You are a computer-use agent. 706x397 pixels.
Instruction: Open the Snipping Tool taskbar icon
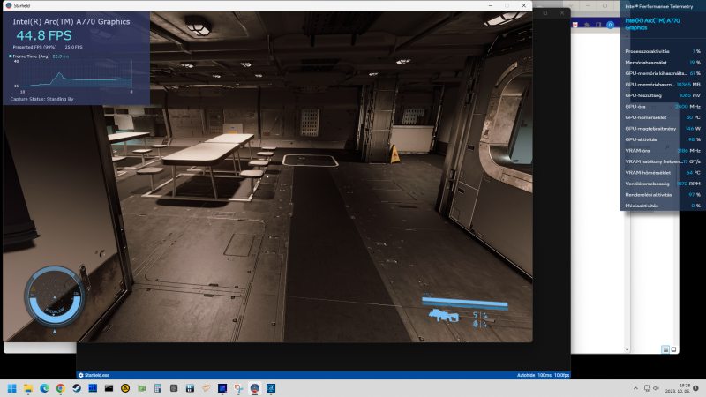click(x=238, y=388)
